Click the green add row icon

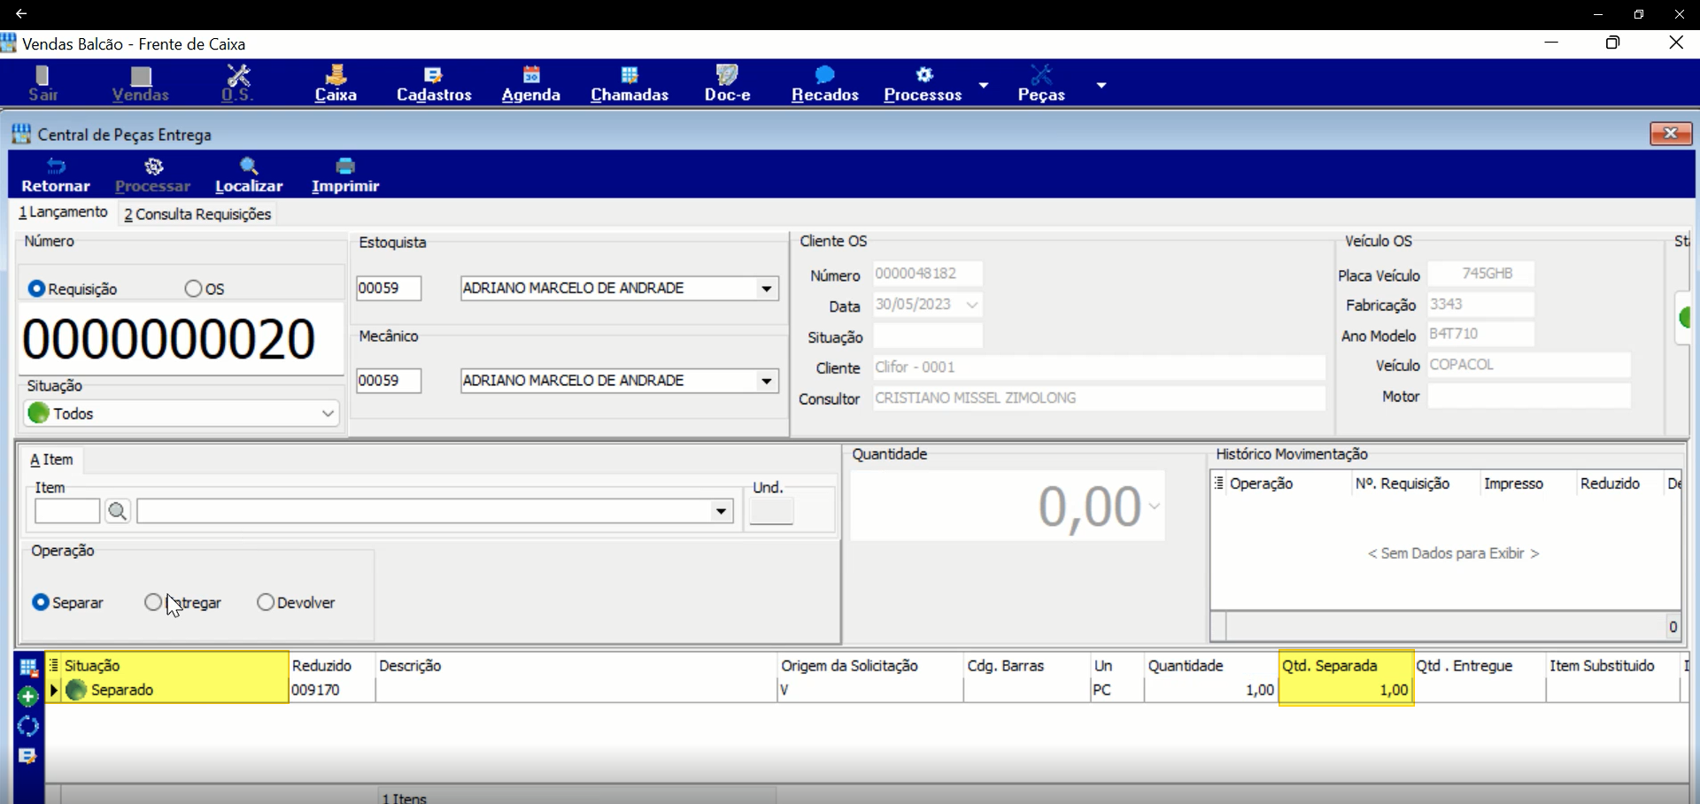click(x=28, y=697)
